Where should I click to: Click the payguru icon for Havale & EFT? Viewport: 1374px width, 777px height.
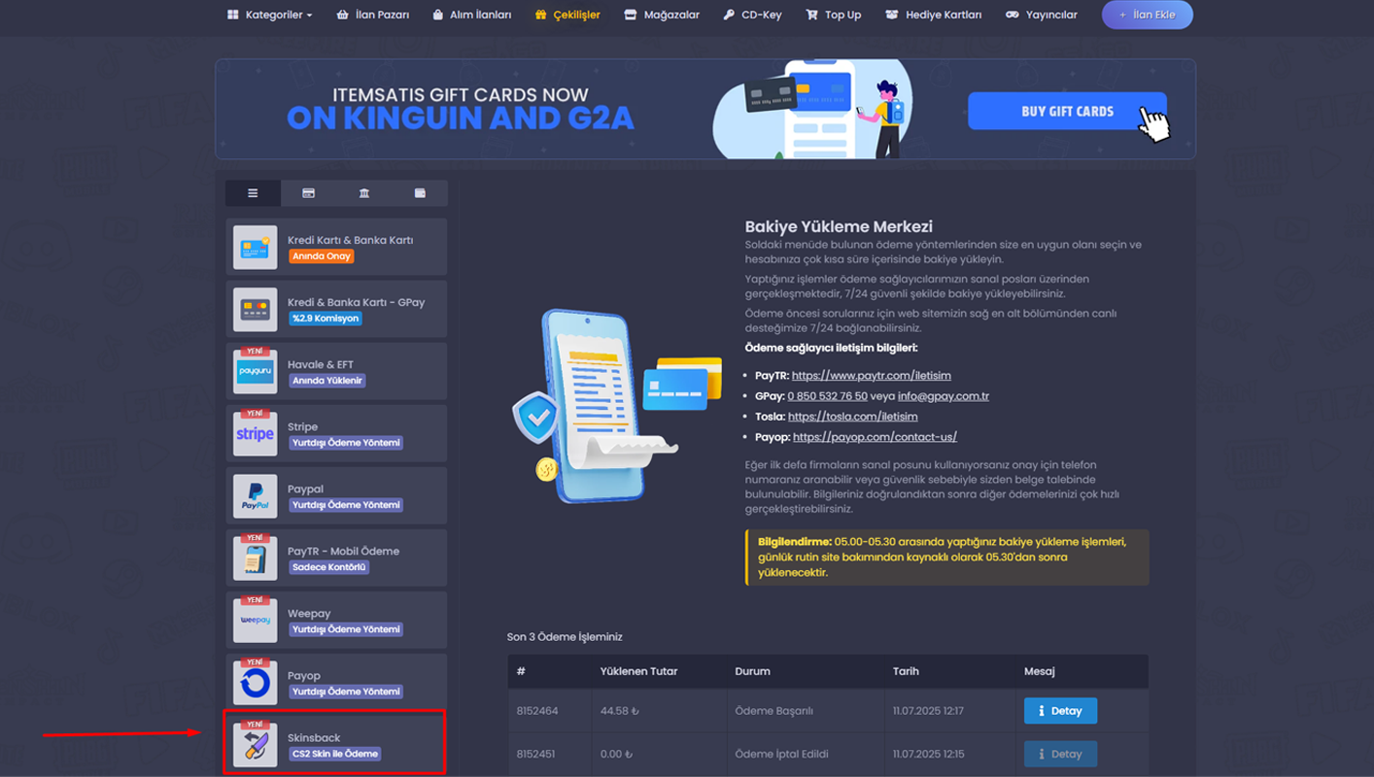click(x=255, y=372)
